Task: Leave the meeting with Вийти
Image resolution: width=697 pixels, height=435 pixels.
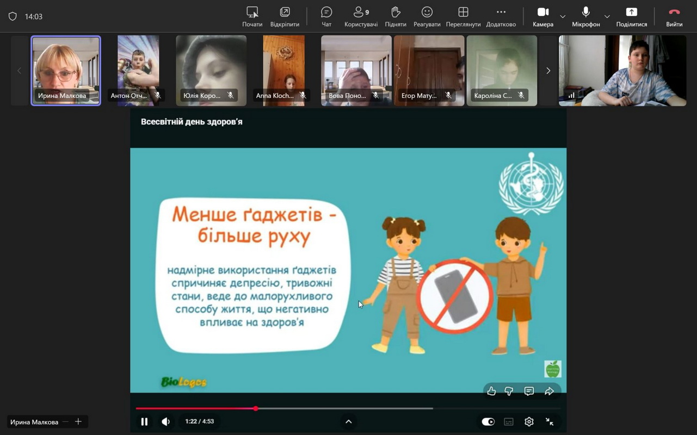Action: (674, 16)
